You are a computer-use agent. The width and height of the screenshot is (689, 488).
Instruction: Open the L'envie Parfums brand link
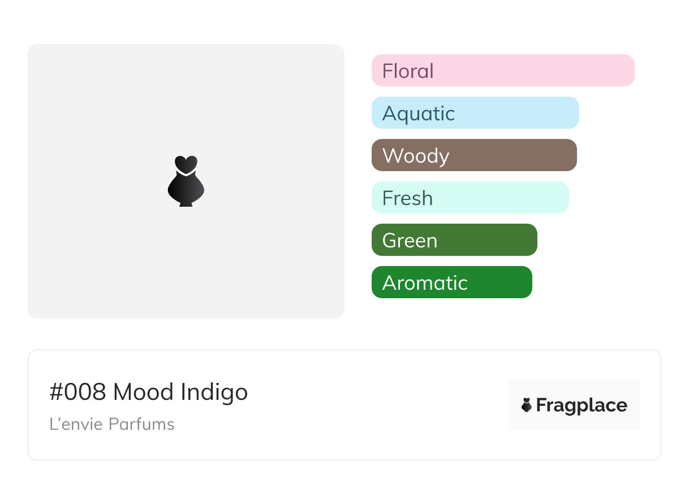click(112, 424)
